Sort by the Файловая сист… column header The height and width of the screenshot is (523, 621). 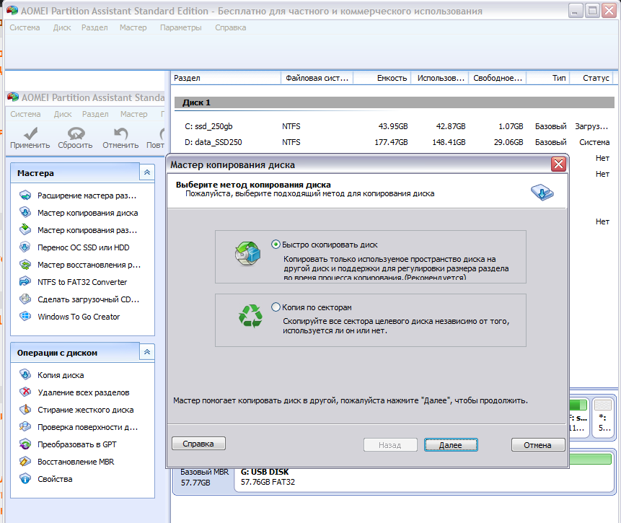(317, 78)
